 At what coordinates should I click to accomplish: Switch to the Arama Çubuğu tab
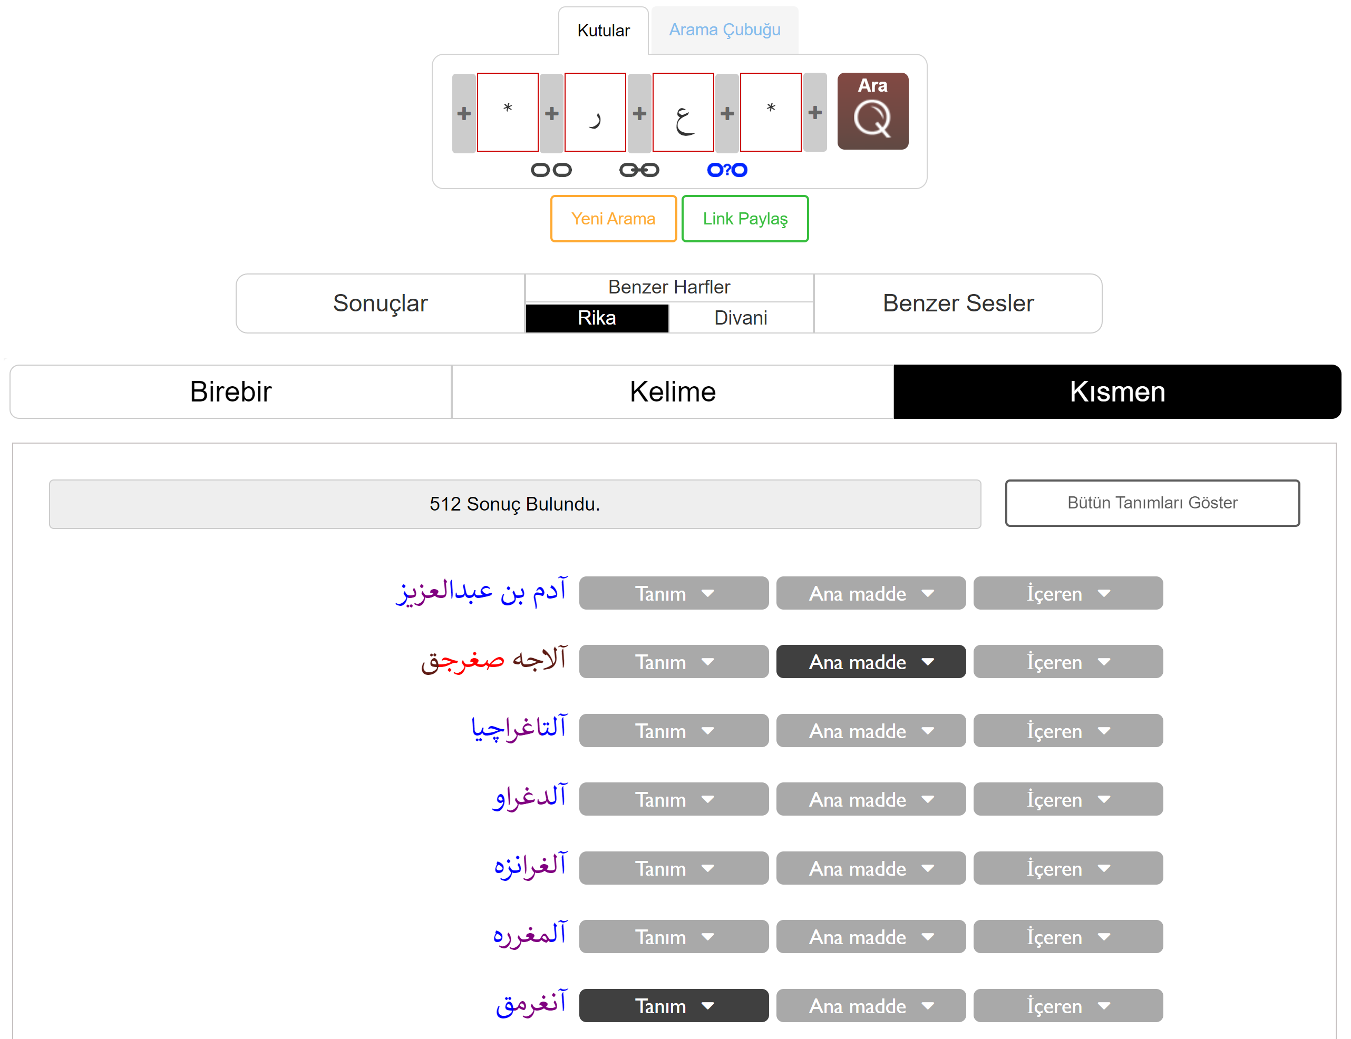[724, 30]
